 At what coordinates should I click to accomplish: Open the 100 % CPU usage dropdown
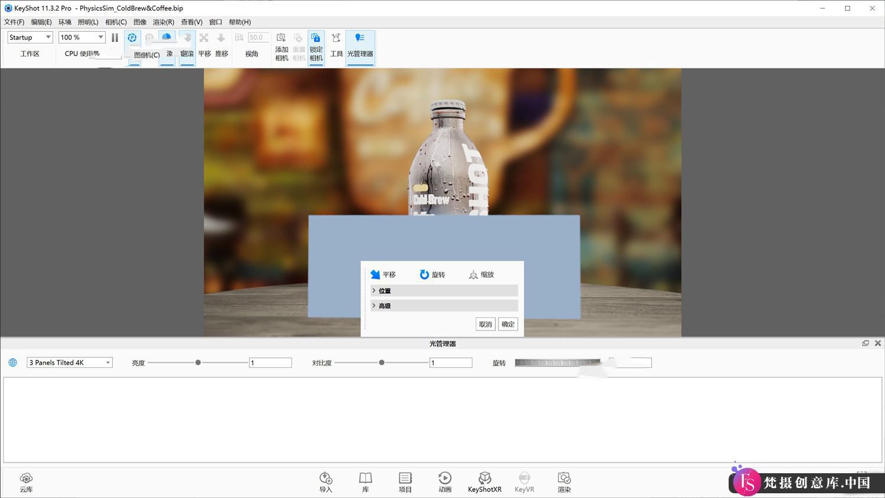tap(82, 37)
